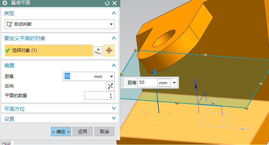
Task: Click the inferred selection plus icon
Action: (98, 51)
